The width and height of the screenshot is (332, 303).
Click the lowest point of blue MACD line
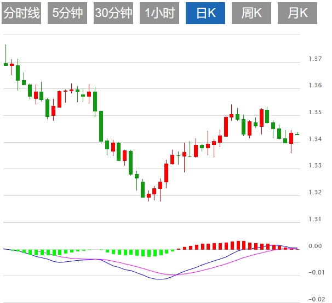pyautogui.click(x=159, y=279)
